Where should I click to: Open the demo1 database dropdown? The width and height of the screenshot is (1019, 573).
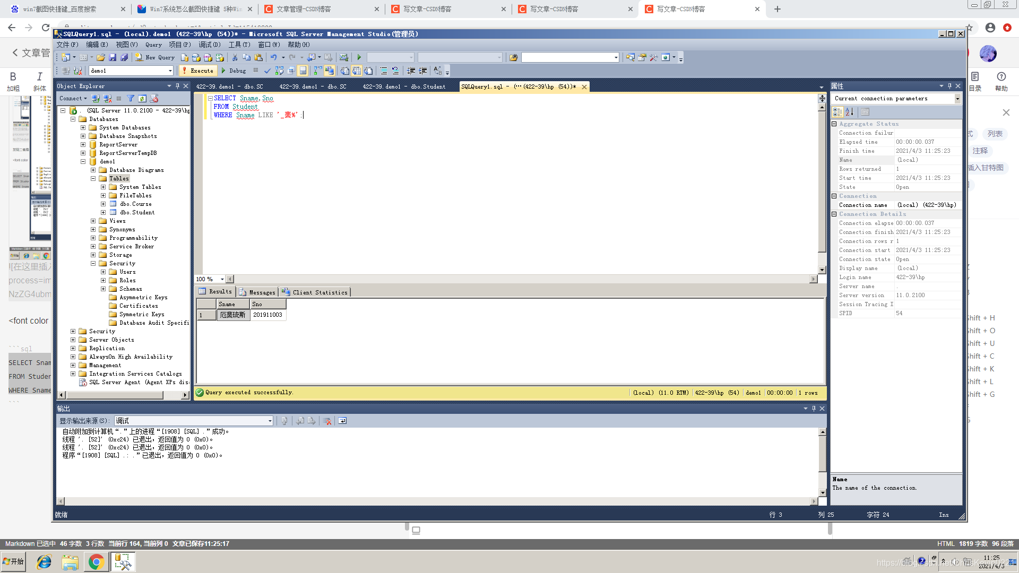pyautogui.click(x=170, y=71)
